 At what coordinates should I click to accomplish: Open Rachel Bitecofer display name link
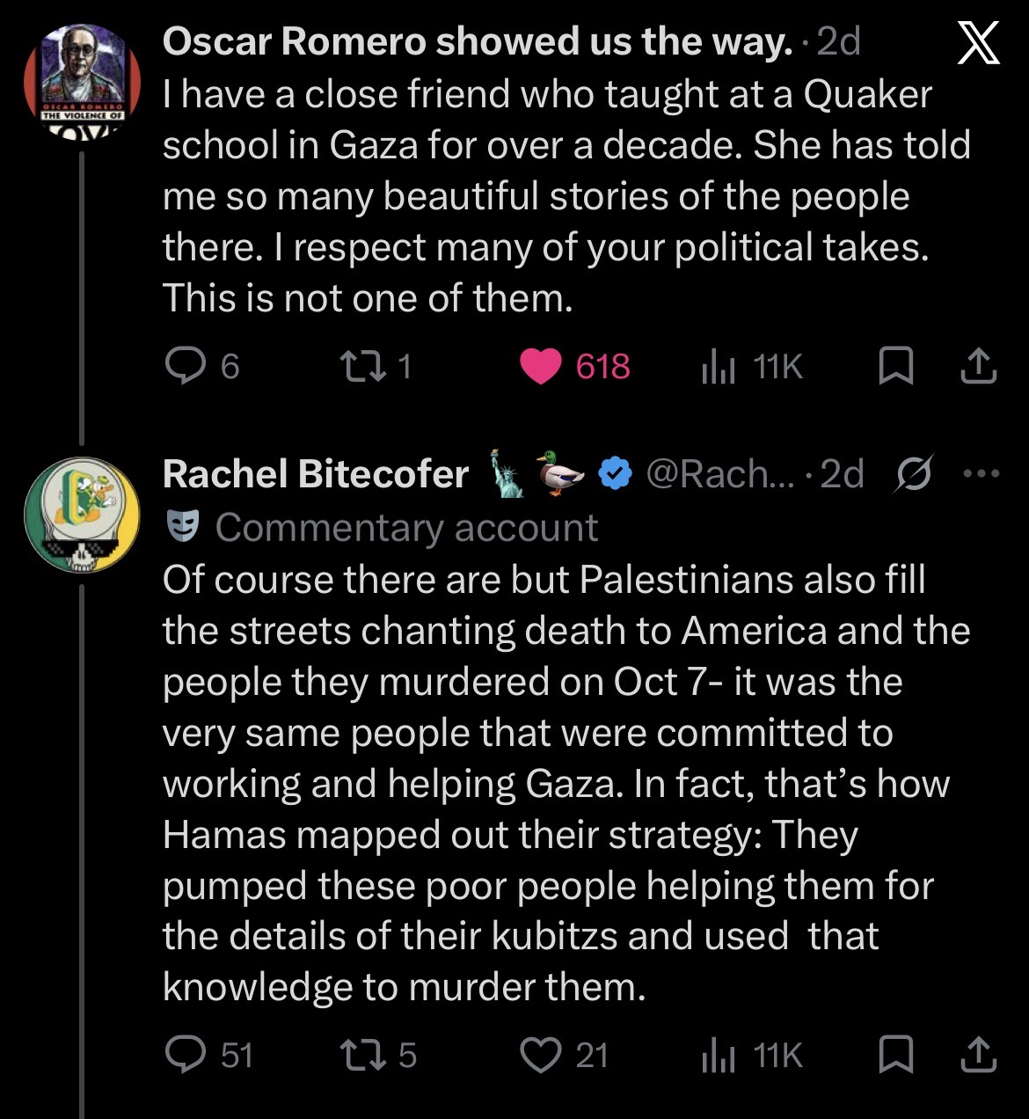pos(316,474)
